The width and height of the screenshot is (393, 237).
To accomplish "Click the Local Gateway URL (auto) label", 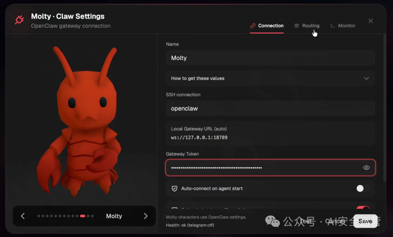I will click(199, 129).
